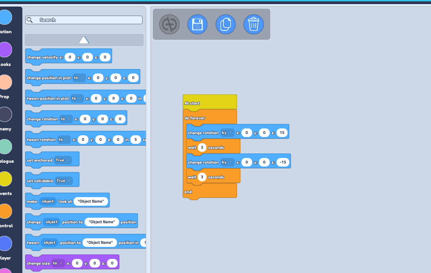Viewport: 431px width, 273px height.
Task: Collapse block list with the triangle bar
Action: click(84, 40)
